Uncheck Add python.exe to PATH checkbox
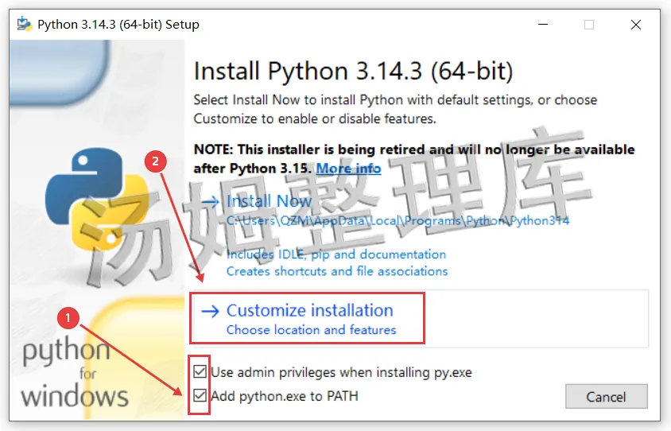Screen dimensions: 671x431 (200, 395)
